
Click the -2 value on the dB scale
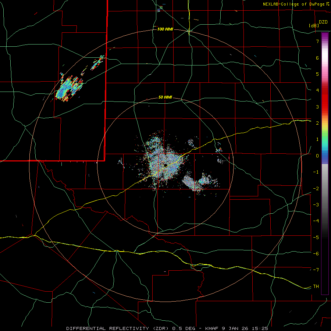coord(316,189)
